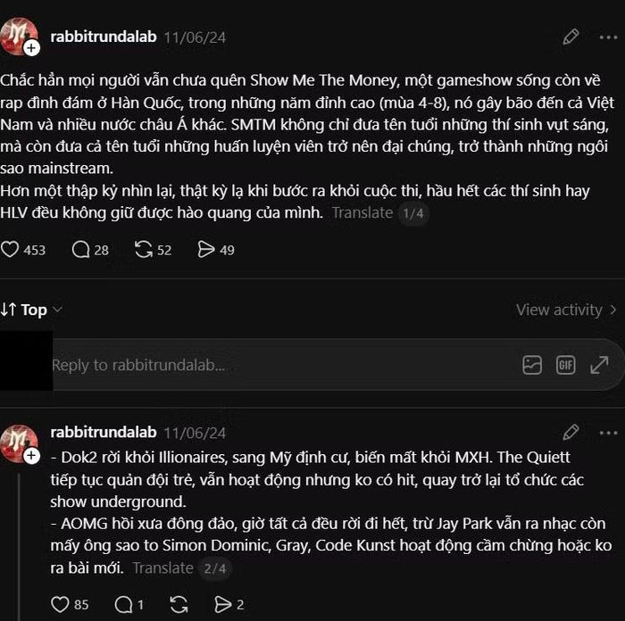Image resolution: width=625 pixels, height=621 pixels.
Task: Edit the second post via pencil icon
Action: tap(571, 432)
